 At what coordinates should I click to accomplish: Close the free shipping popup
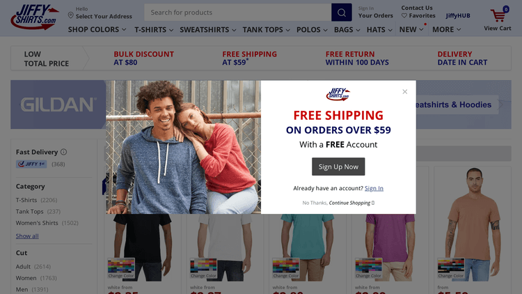pyautogui.click(x=405, y=92)
